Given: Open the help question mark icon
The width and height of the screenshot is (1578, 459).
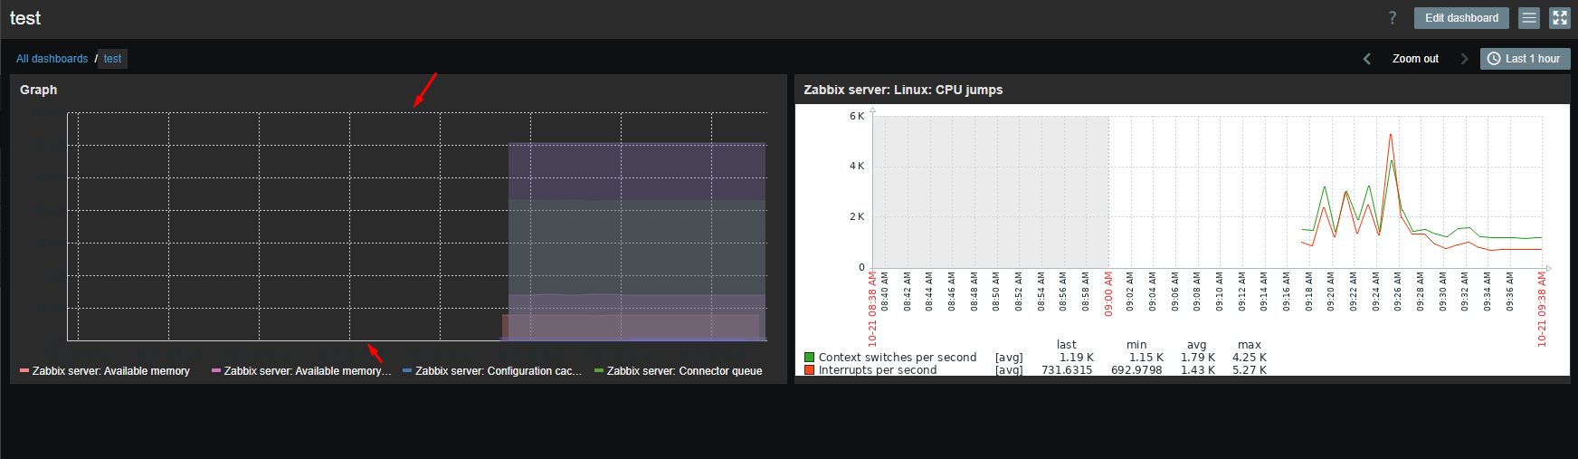Looking at the screenshot, I should (x=1393, y=18).
